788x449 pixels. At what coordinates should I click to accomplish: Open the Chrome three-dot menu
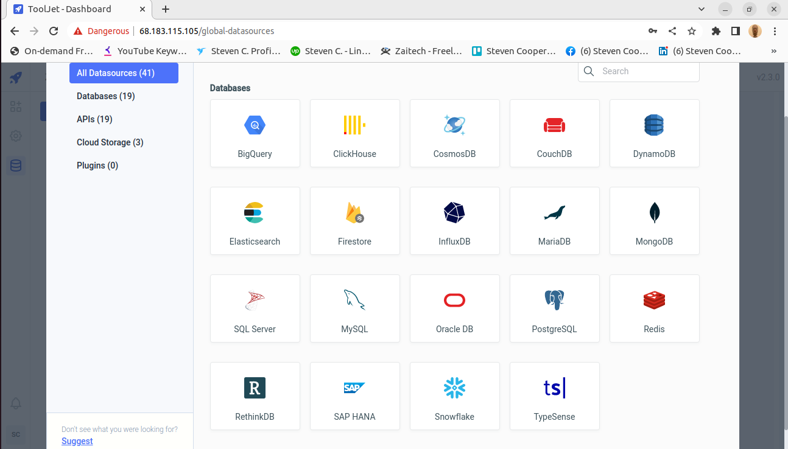click(775, 31)
